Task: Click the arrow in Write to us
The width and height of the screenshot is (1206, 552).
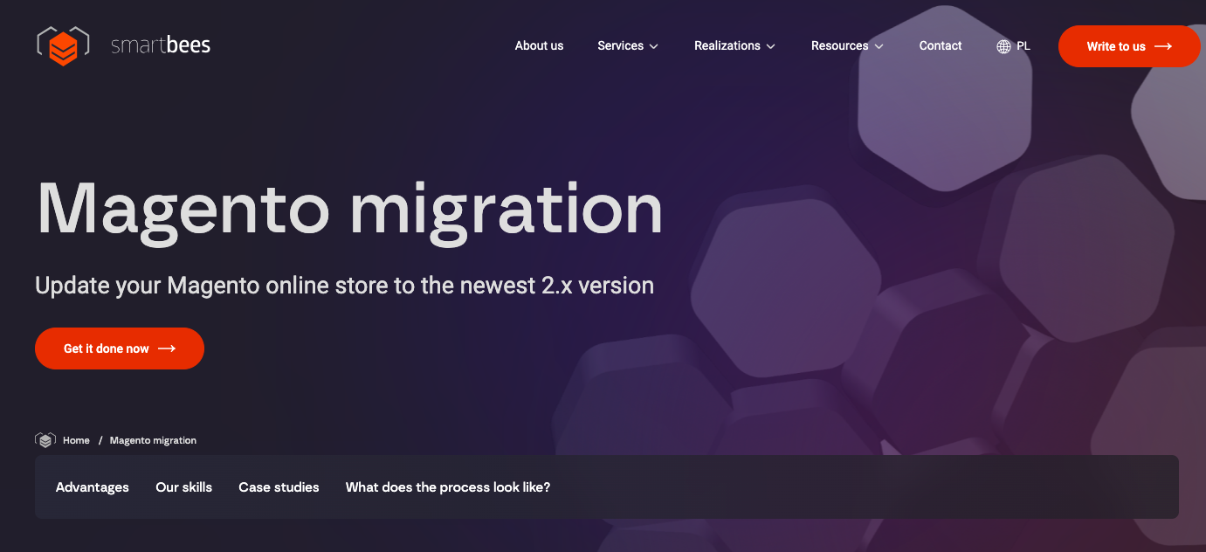Action: [x=1163, y=46]
